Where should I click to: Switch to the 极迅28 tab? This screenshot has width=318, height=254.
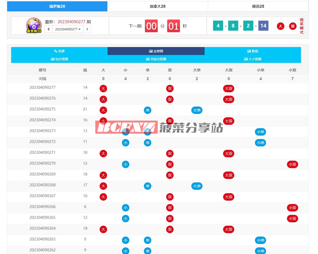[258, 6]
